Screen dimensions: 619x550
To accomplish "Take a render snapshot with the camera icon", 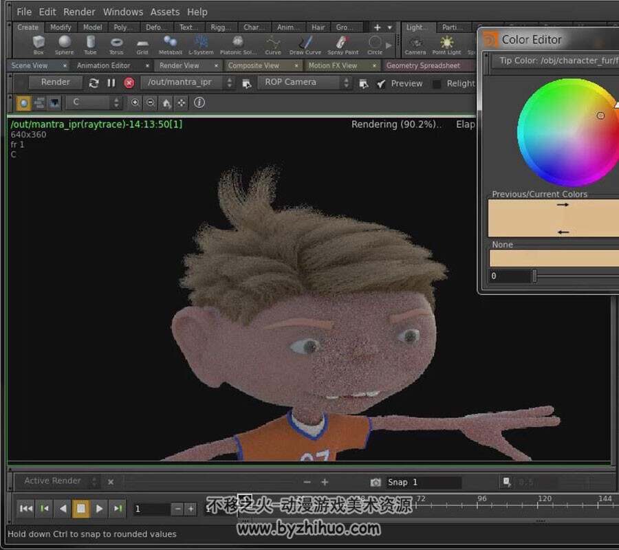I will (376, 482).
